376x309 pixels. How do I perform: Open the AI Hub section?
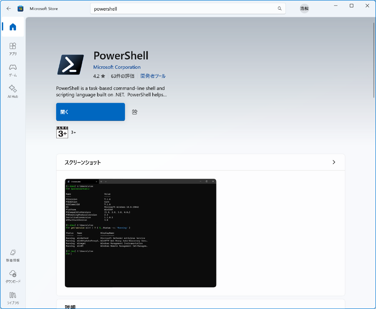click(13, 91)
